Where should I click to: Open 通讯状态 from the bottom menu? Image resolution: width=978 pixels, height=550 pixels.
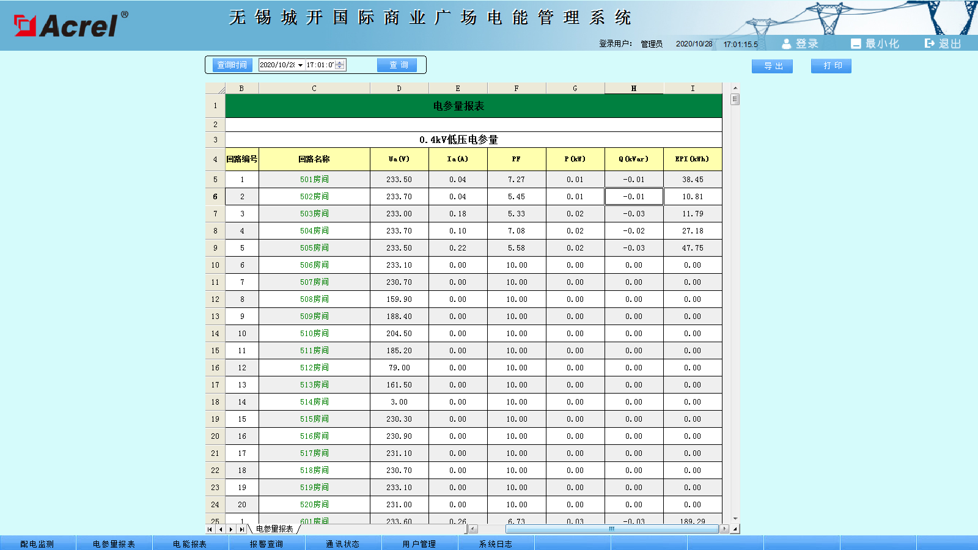click(x=343, y=544)
